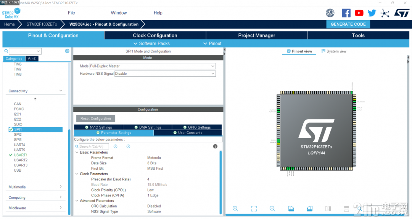Expand the Middleware category
Image resolution: width=412 pixels, height=219 pixels.
[x=61, y=208]
